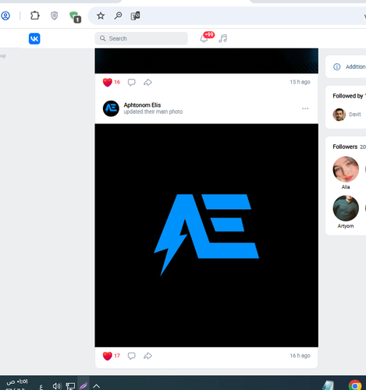Click the zoom magnifier icon in address bar
366x390 pixels.
[118, 16]
